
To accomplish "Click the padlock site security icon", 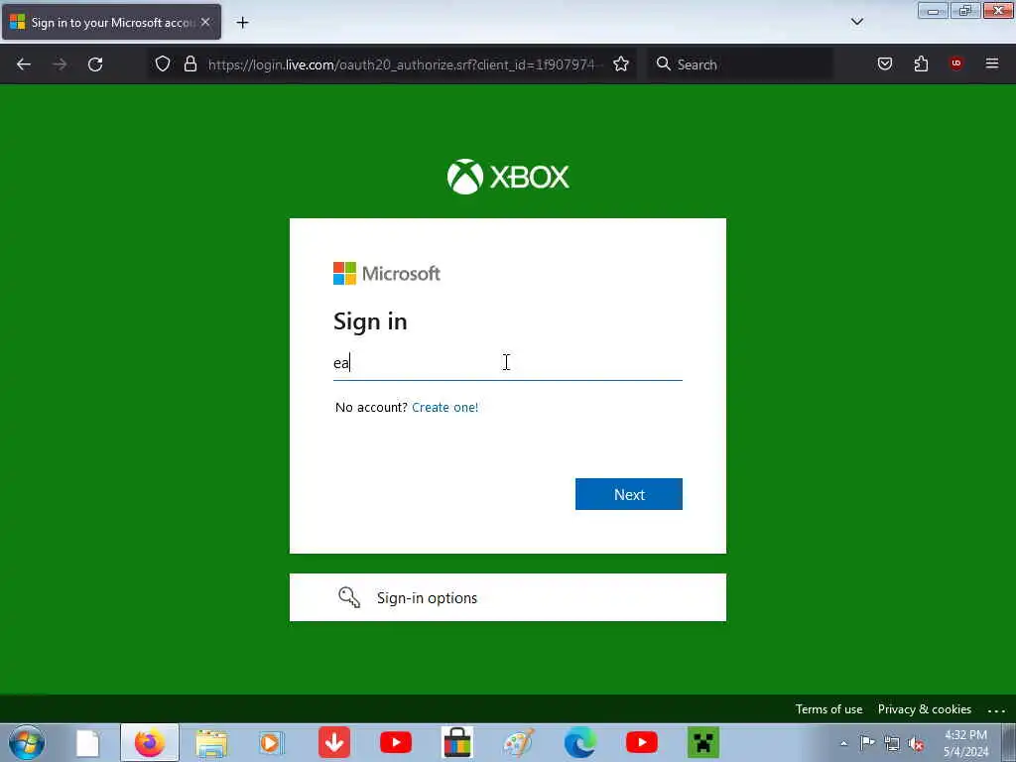I will click(190, 63).
